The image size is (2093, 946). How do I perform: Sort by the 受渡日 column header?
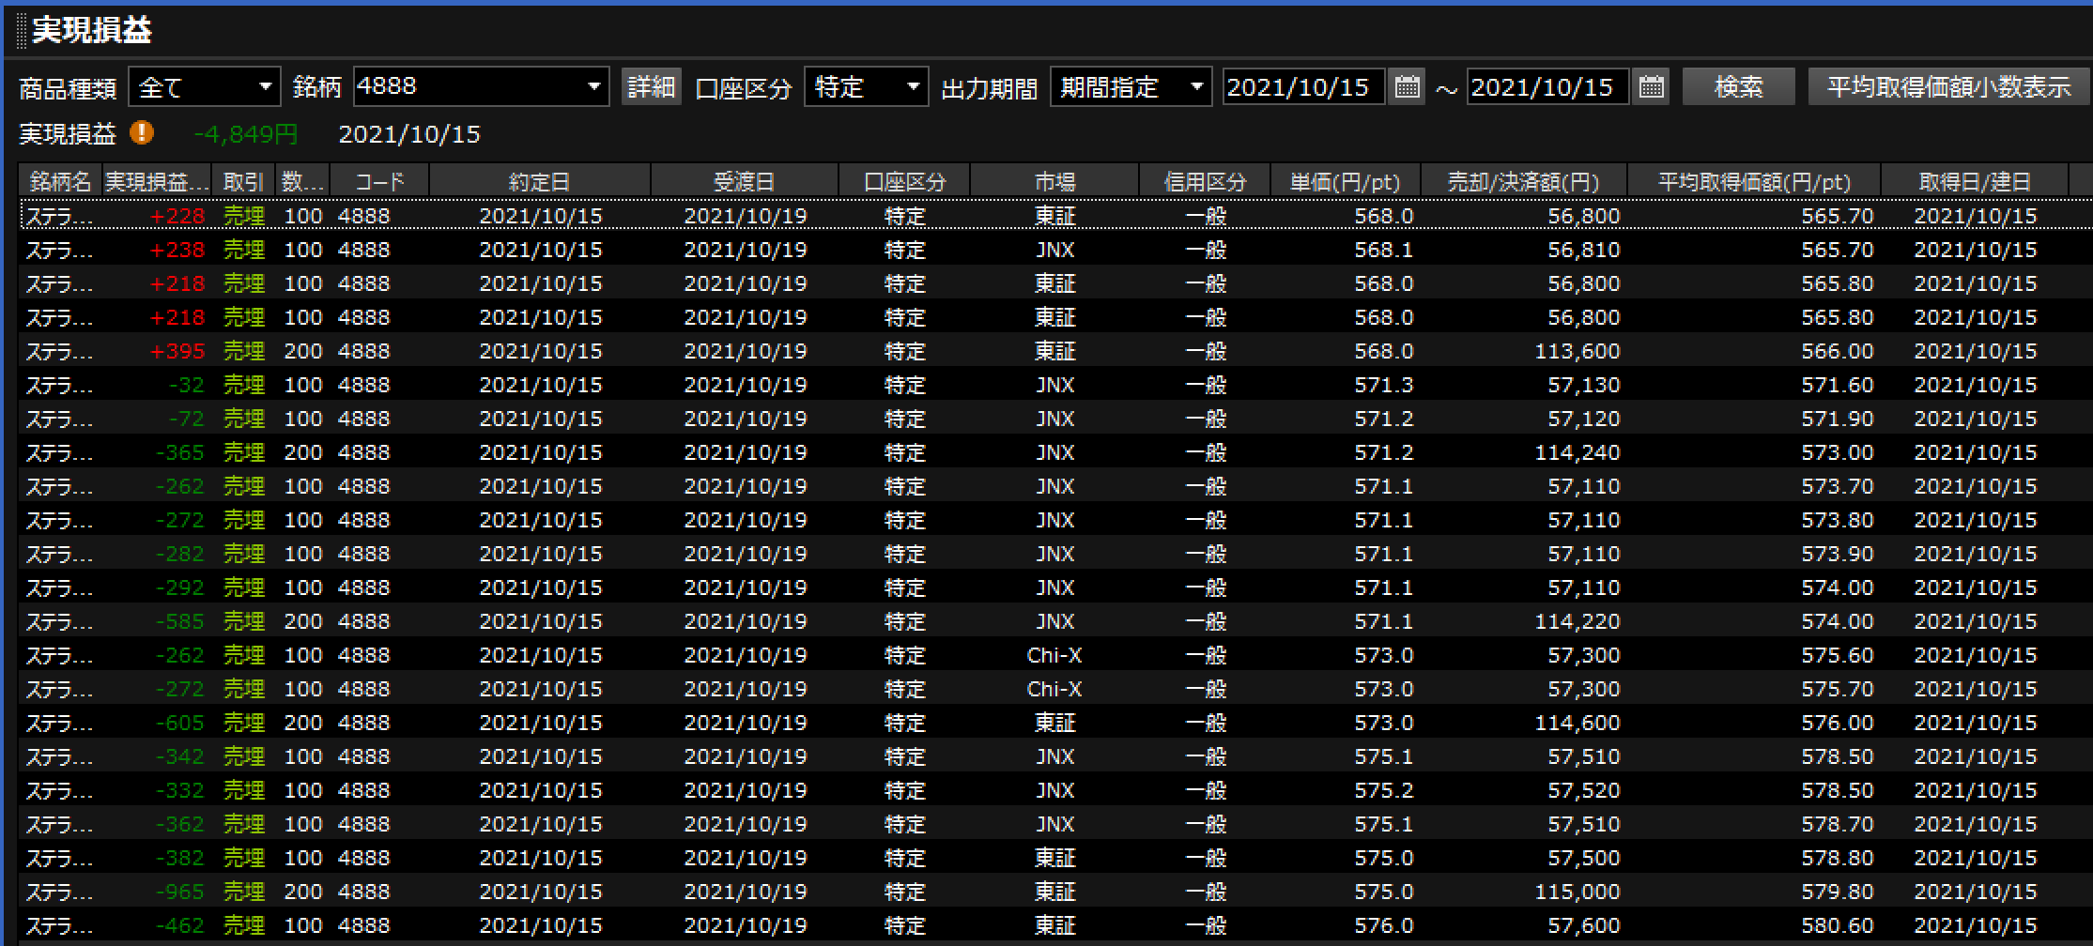coord(744,181)
